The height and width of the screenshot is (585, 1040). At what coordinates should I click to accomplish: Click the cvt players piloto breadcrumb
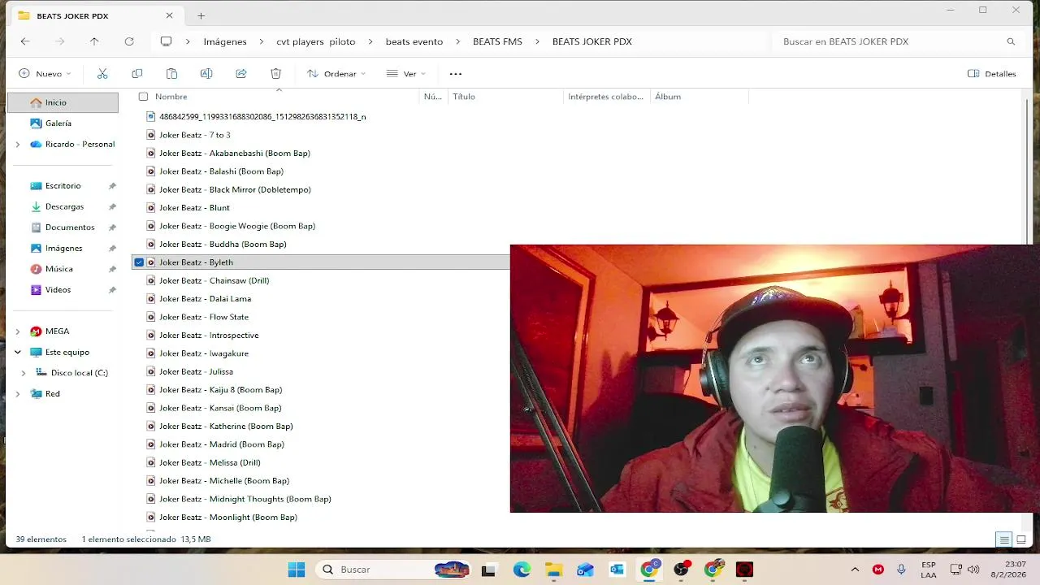click(x=316, y=41)
